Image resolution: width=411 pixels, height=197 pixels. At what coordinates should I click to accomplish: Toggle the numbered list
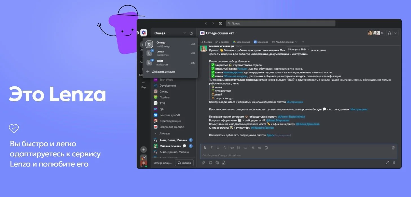pos(239,148)
